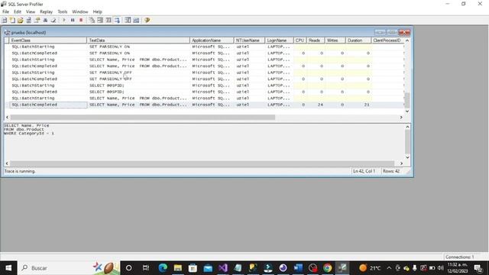Viewport: 489px width, 275px height.
Task: Clear the trace window with the eraser icon
Action: tap(53, 21)
